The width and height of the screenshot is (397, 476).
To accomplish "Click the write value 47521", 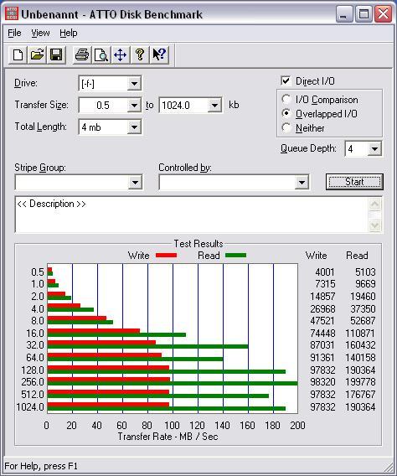I will pyautogui.click(x=322, y=321).
